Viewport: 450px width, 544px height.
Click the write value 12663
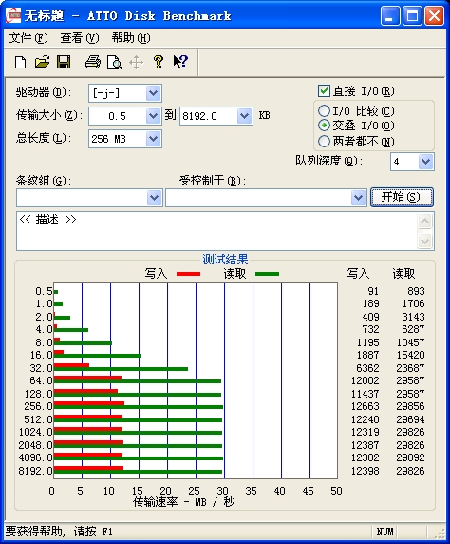coord(366,406)
